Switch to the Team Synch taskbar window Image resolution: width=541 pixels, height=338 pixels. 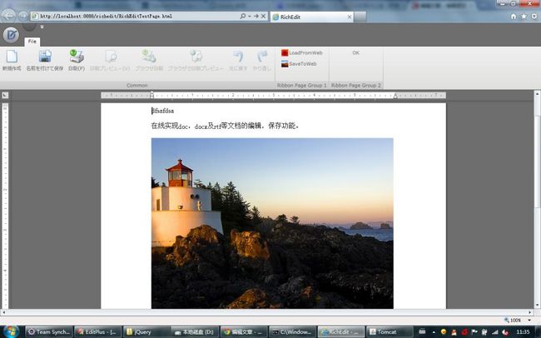tap(49, 332)
